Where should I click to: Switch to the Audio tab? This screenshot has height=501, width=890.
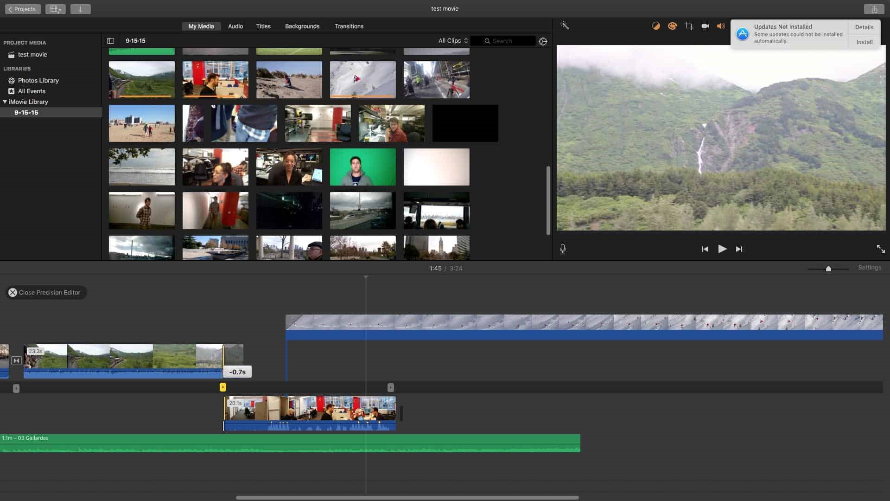pos(235,26)
